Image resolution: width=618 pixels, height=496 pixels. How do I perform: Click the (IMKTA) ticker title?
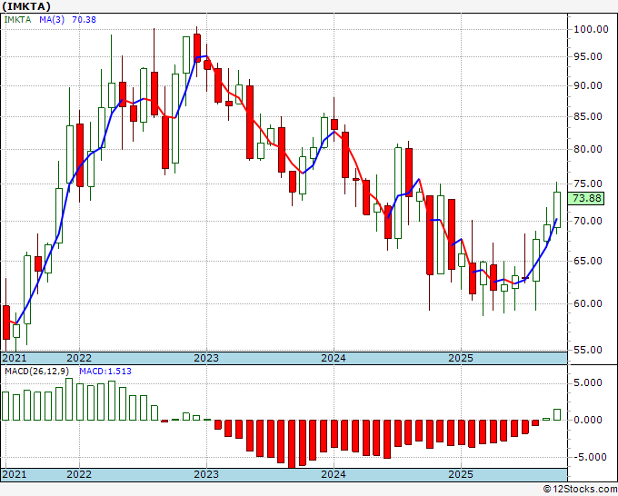pos(26,6)
